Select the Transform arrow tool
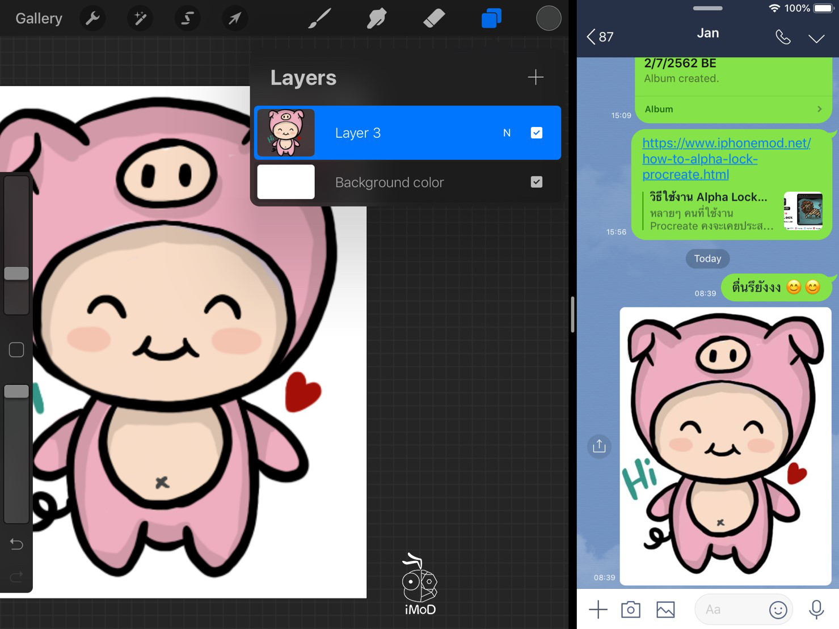Viewport: 839px width, 629px height. pos(234,19)
